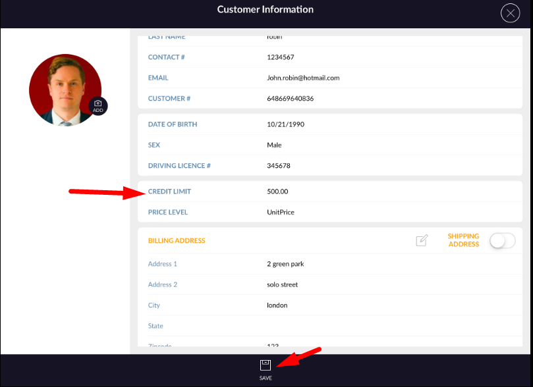Screen dimensions: 533x387
Task: Click the email John.robin@hotmail.com field
Action: pyautogui.click(x=303, y=78)
